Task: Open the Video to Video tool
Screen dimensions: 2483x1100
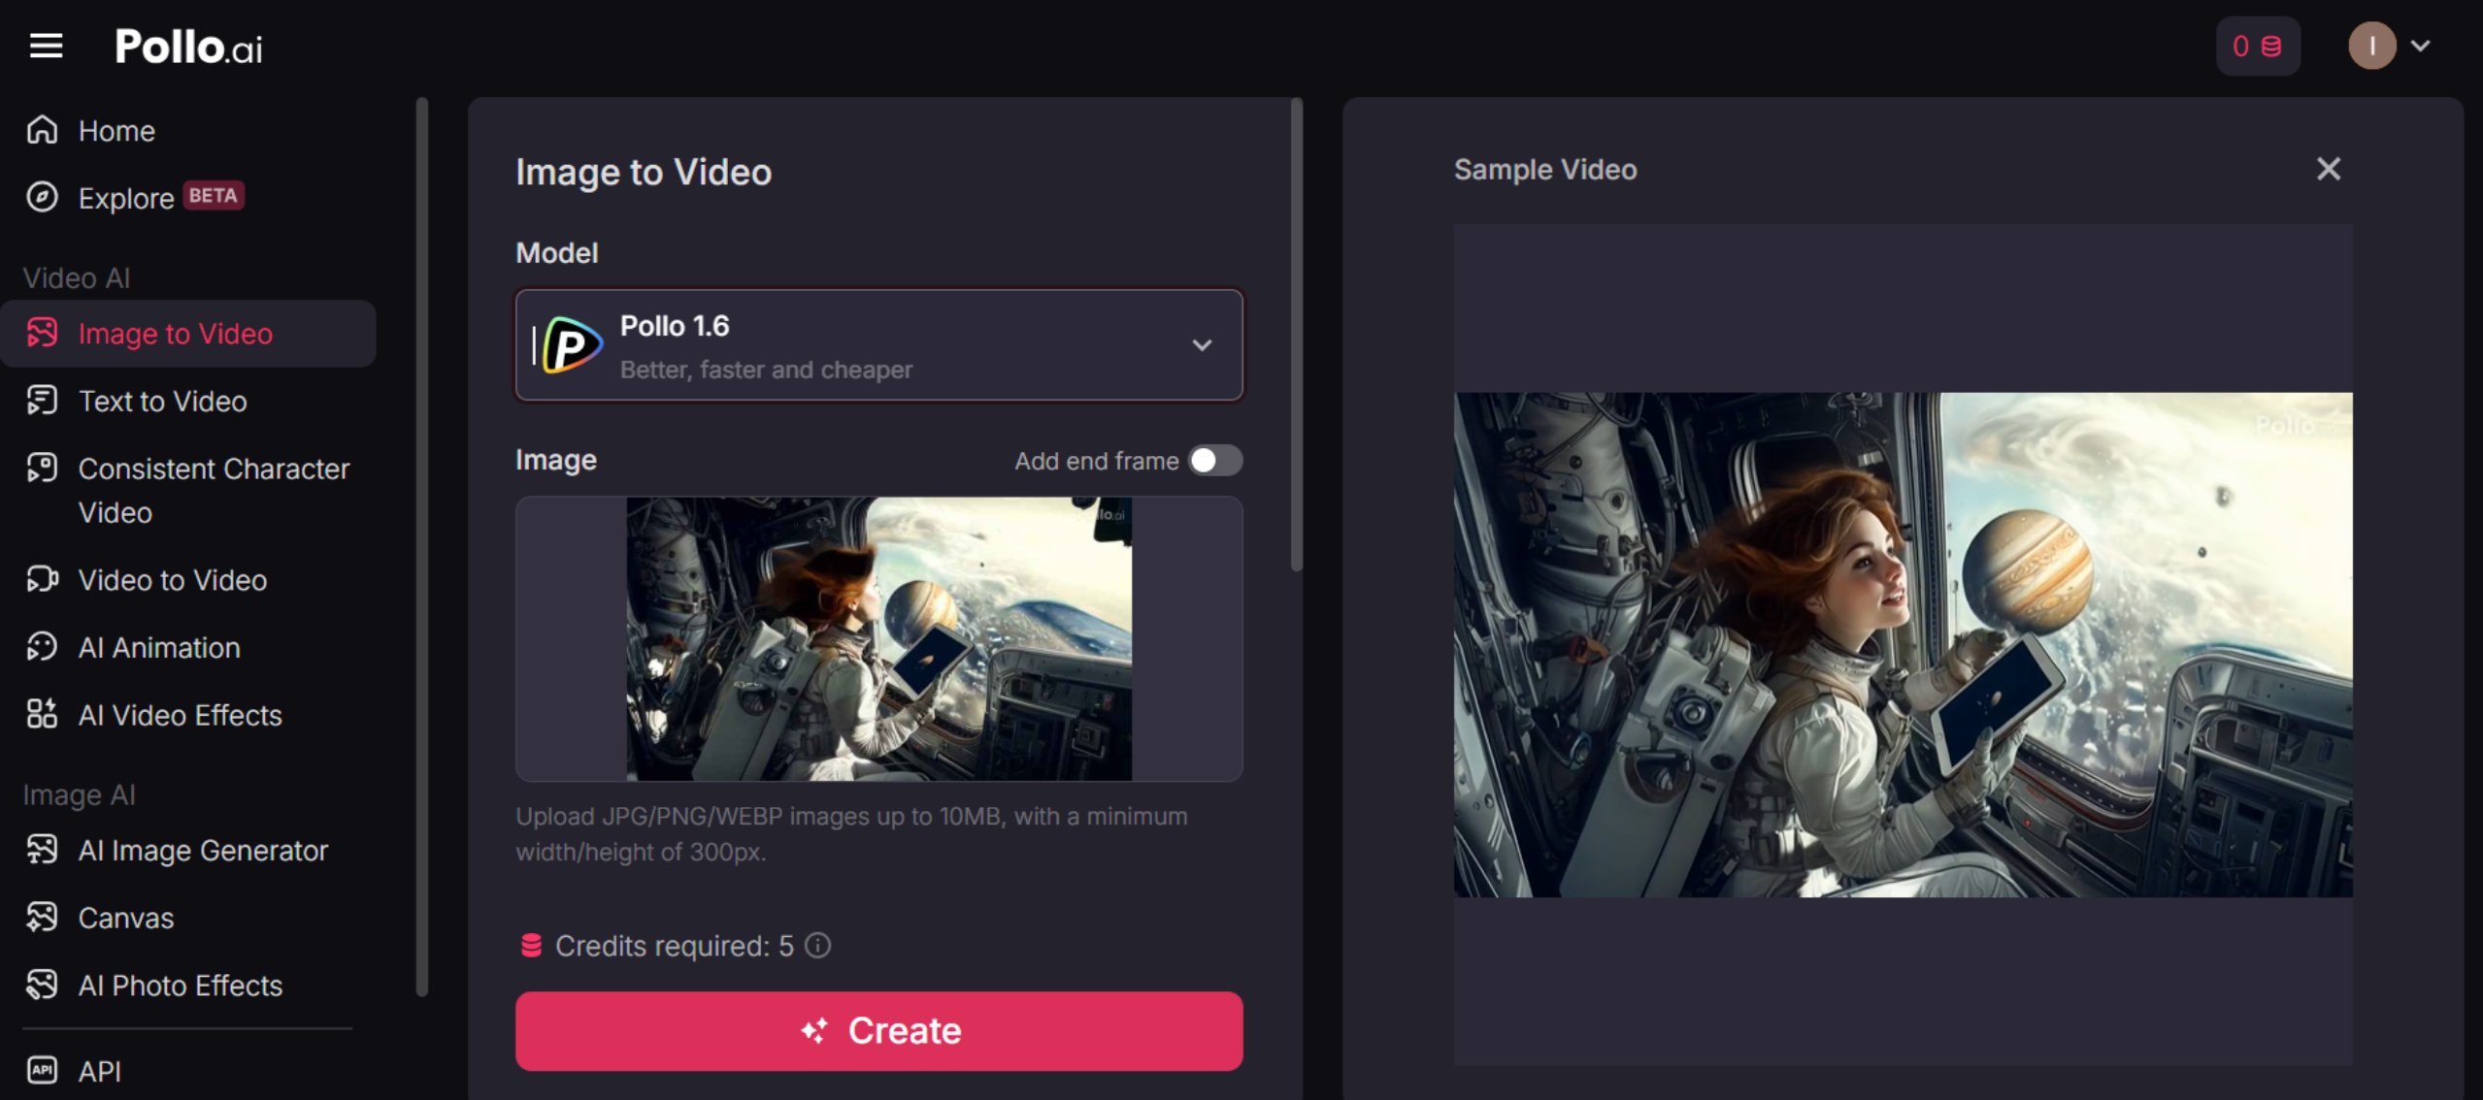Action: pyautogui.click(x=172, y=580)
